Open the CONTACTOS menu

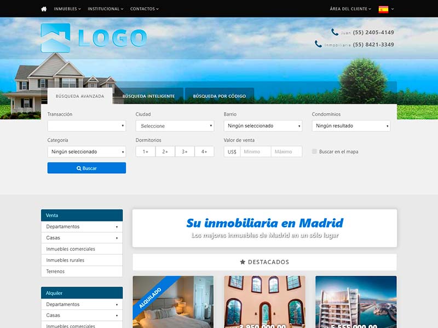(145, 9)
